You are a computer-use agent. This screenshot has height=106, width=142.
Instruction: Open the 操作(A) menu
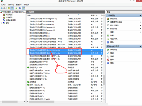click(11, 5)
